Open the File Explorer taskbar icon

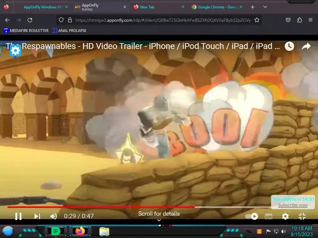104,231
